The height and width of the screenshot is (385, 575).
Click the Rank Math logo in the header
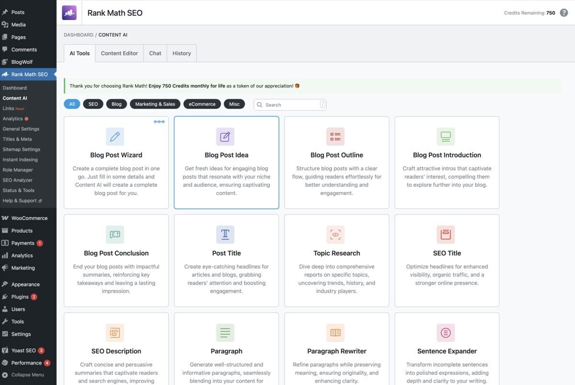coord(69,12)
